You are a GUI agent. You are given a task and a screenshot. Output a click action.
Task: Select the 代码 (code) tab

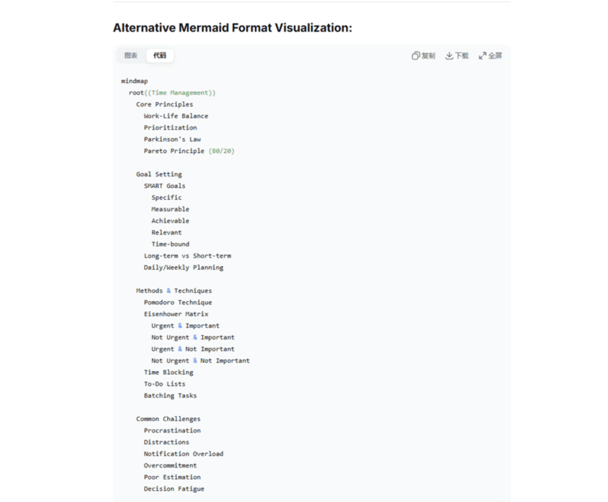pos(160,56)
